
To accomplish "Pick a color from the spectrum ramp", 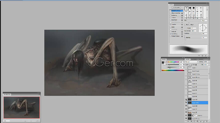I will tap(173, 70).
